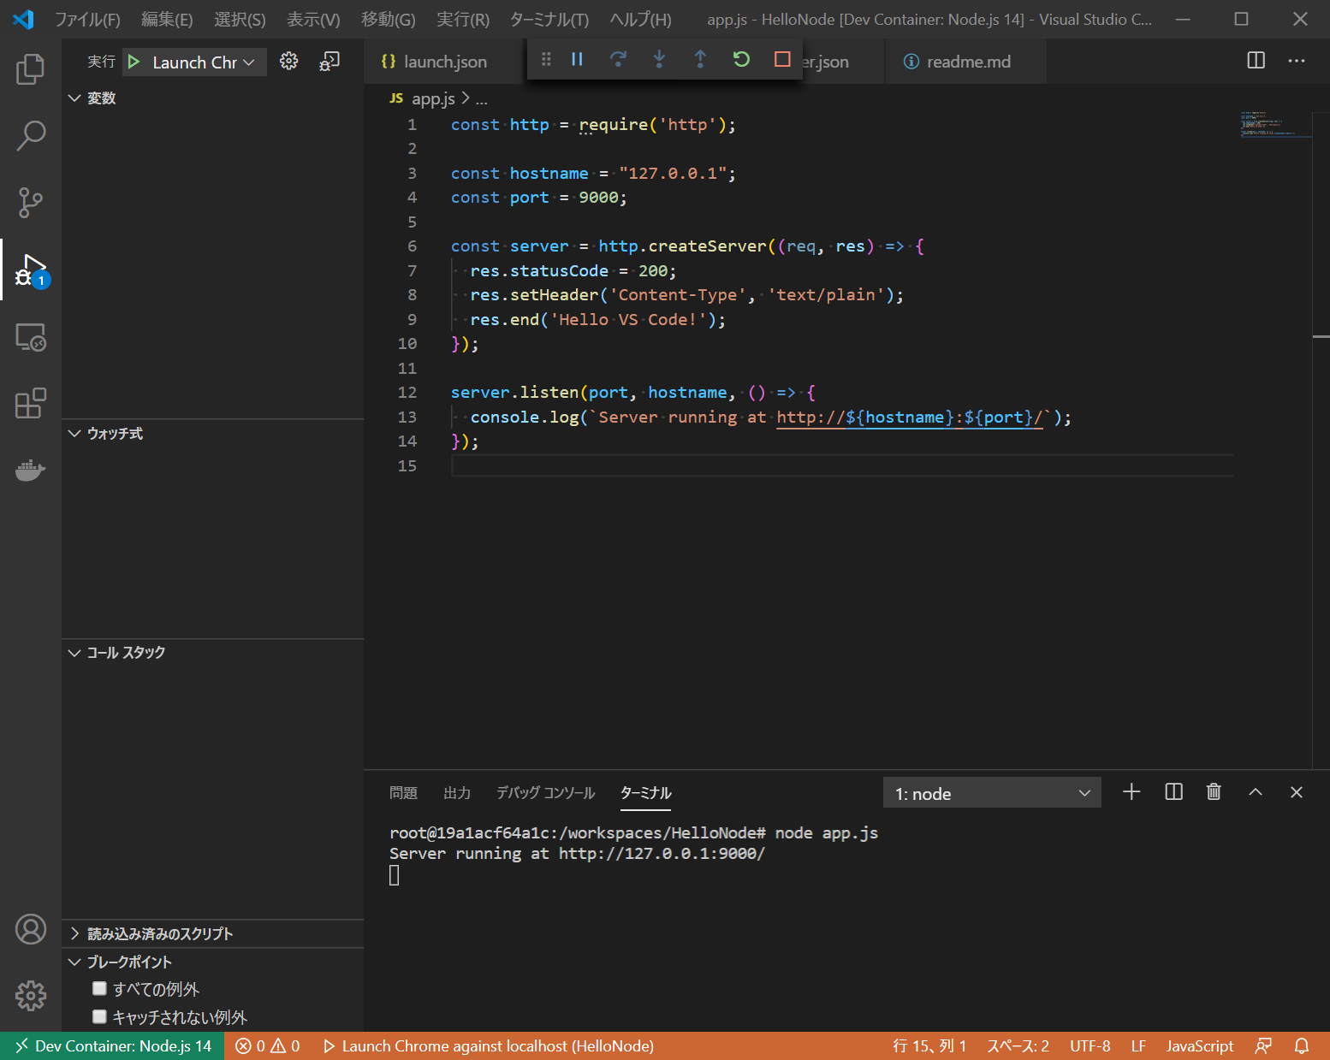1330x1060 pixels.
Task: Open the Search view in activity bar
Action: pyautogui.click(x=31, y=135)
